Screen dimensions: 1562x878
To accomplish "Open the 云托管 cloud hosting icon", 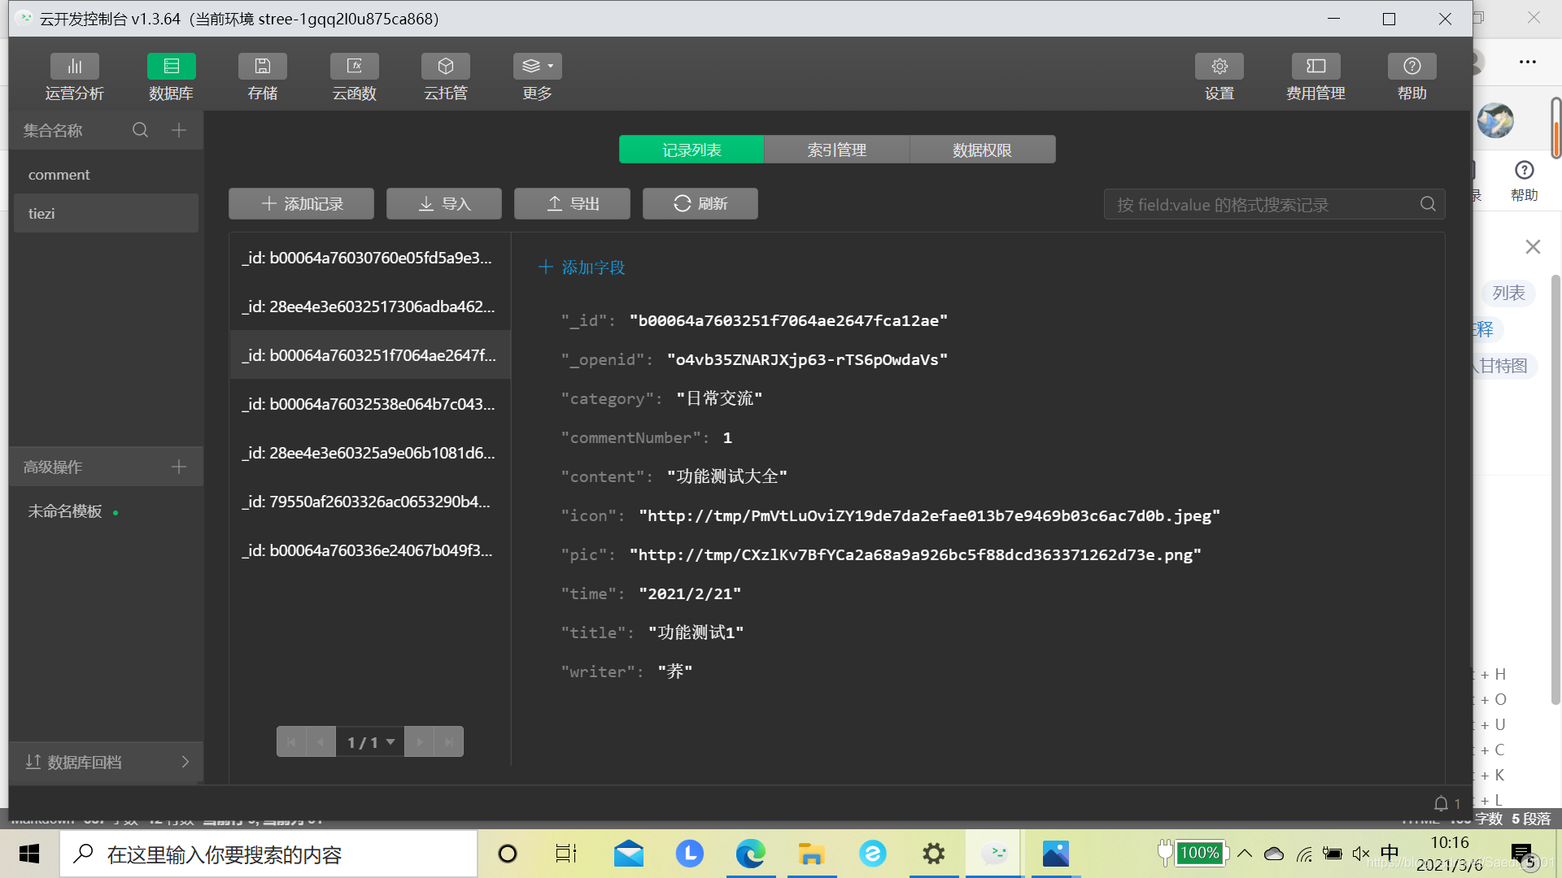I will coord(445,67).
